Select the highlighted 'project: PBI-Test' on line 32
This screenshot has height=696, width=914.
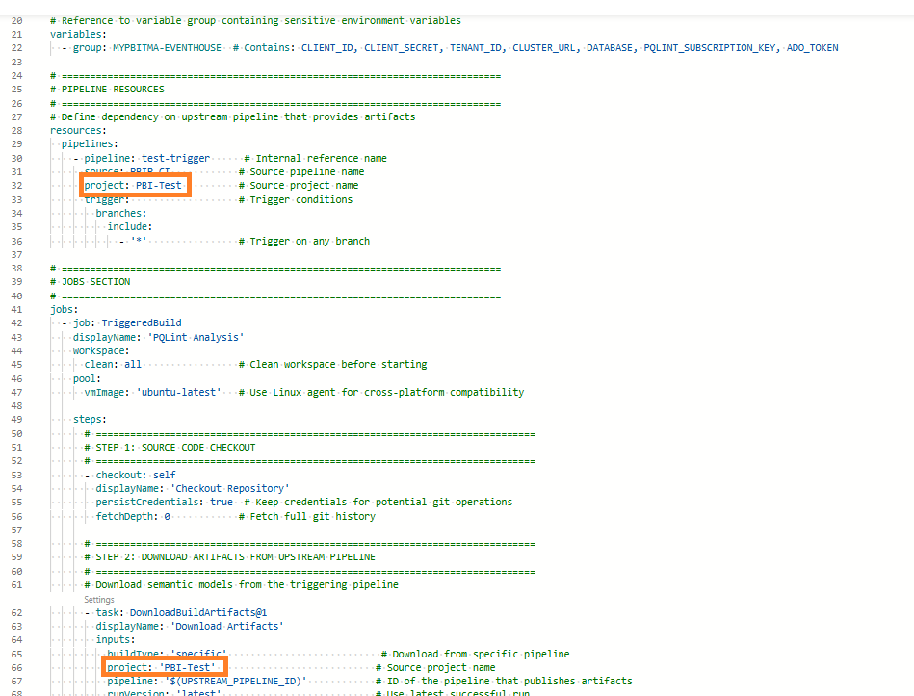tap(135, 185)
